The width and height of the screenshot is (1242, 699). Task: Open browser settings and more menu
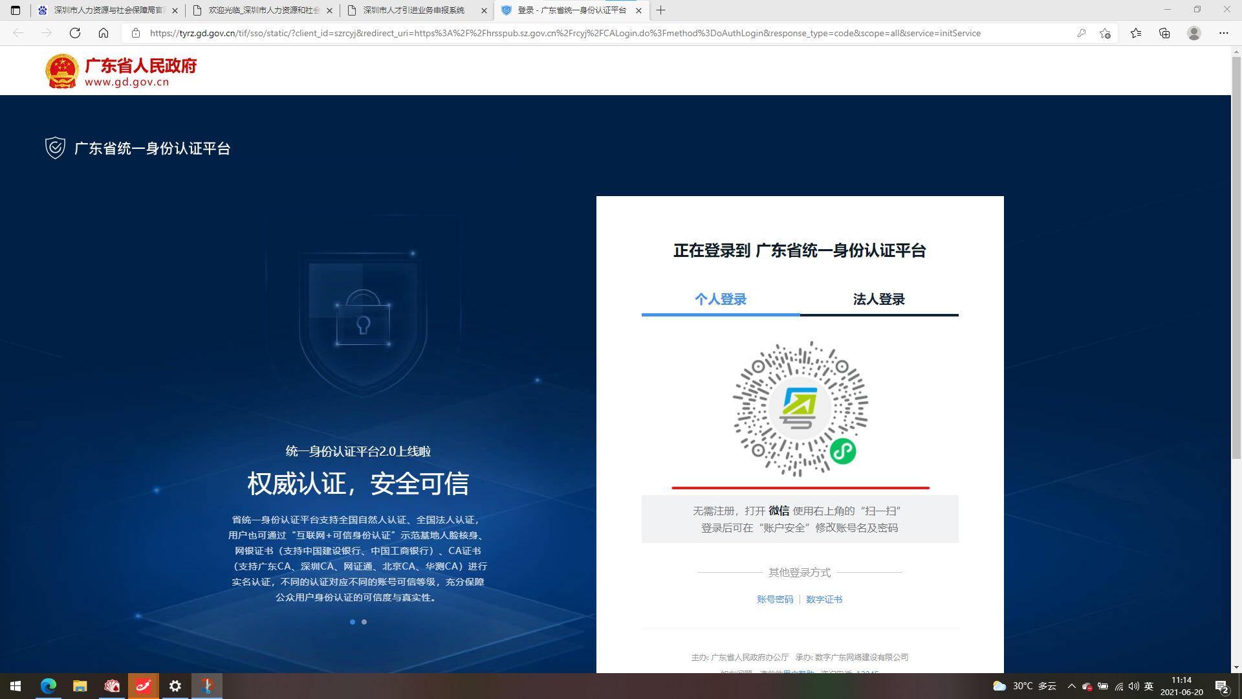1223,33
